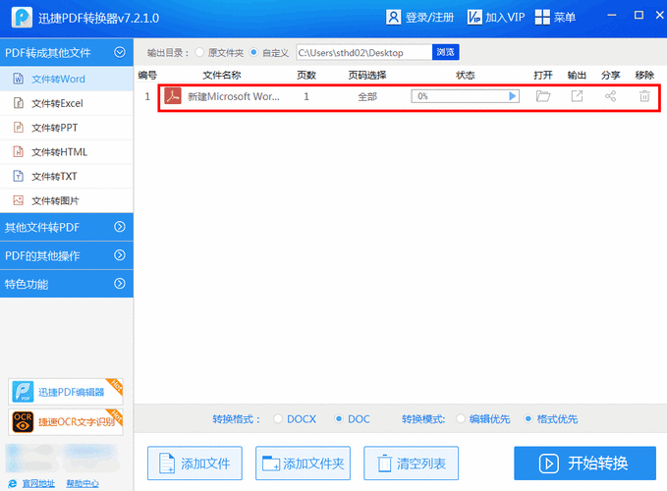Click the Excel icon beside 文件转Excel
The height and width of the screenshot is (491, 667).
coord(19,103)
